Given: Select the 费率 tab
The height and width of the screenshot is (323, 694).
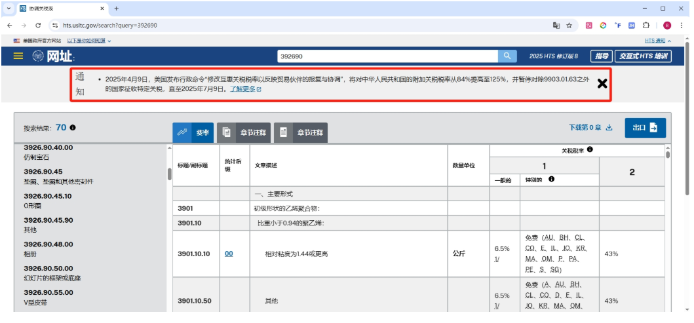Looking at the screenshot, I should pyautogui.click(x=193, y=133).
